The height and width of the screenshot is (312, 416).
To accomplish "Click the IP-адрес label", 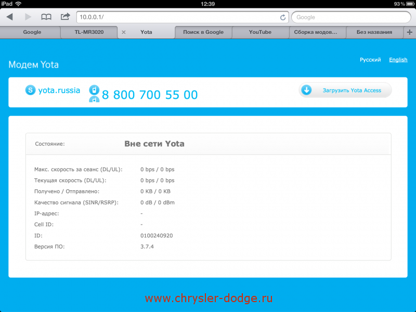I will (x=47, y=214).
